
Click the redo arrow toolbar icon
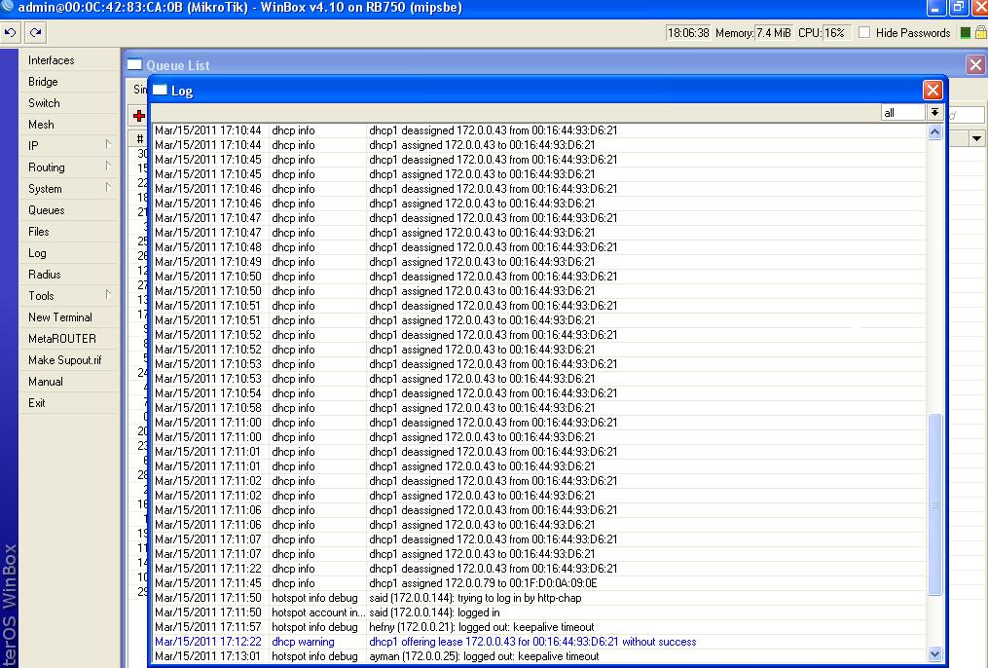35,32
